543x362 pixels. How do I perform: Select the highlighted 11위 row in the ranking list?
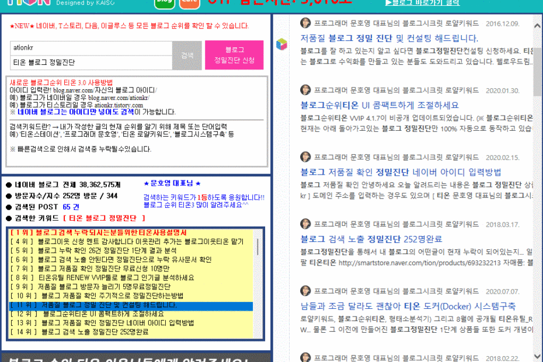131,305
